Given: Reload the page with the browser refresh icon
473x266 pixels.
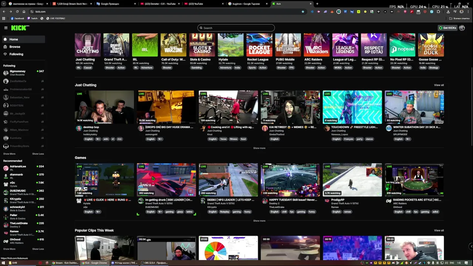Looking at the screenshot, I should [17, 11].
